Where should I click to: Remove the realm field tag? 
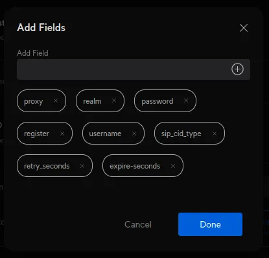114,100
